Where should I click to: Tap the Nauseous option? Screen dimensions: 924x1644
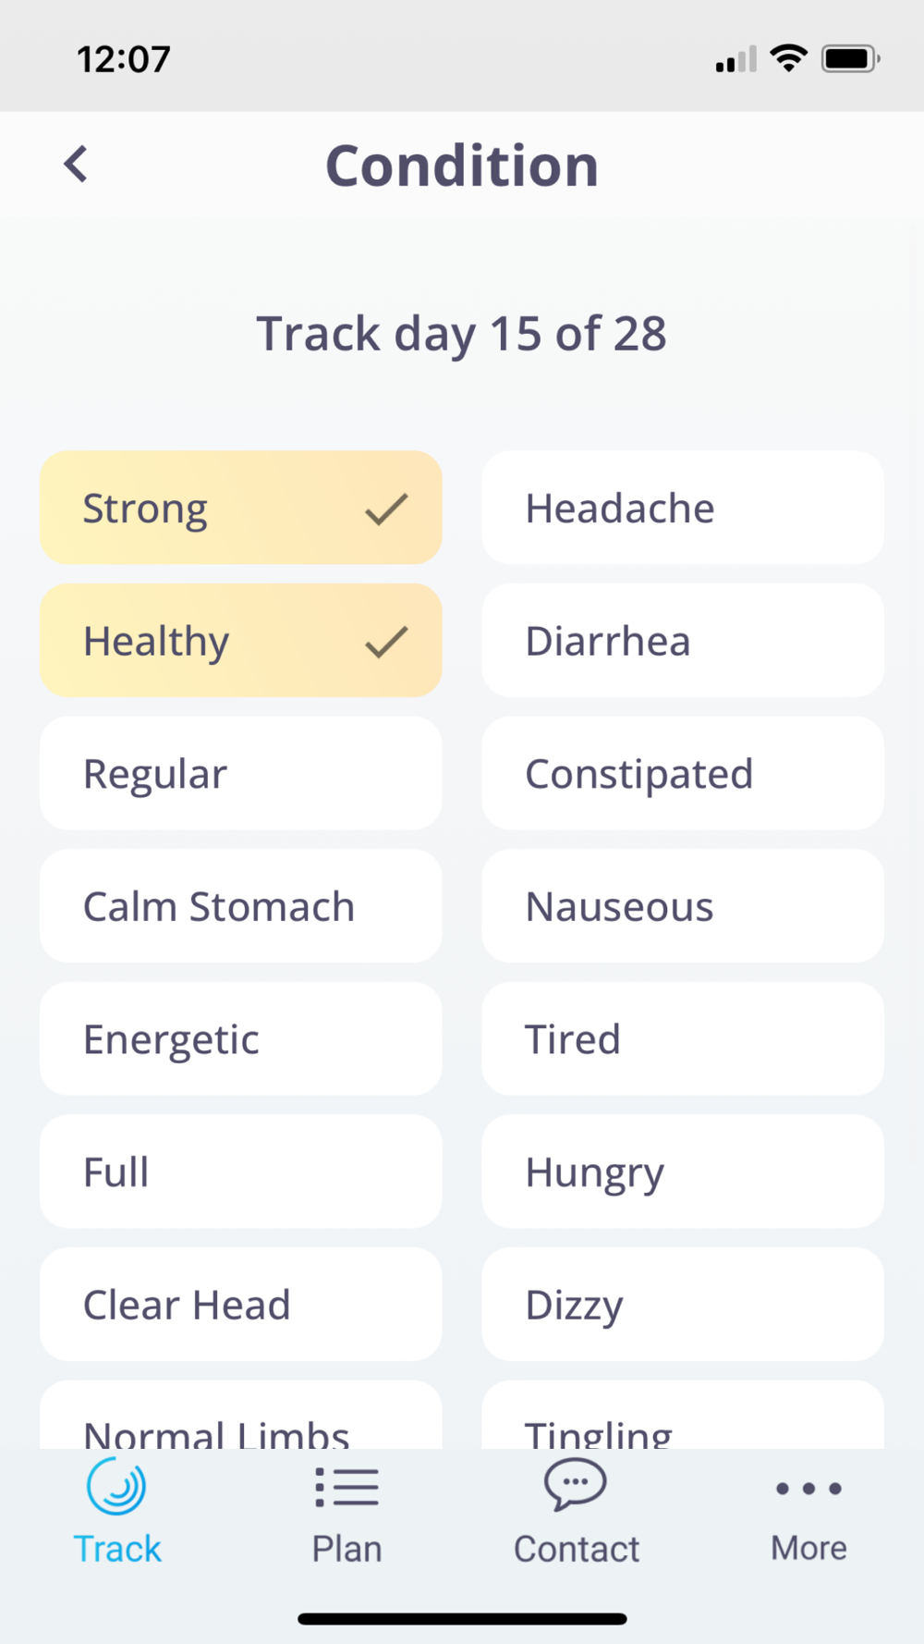tap(682, 906)
